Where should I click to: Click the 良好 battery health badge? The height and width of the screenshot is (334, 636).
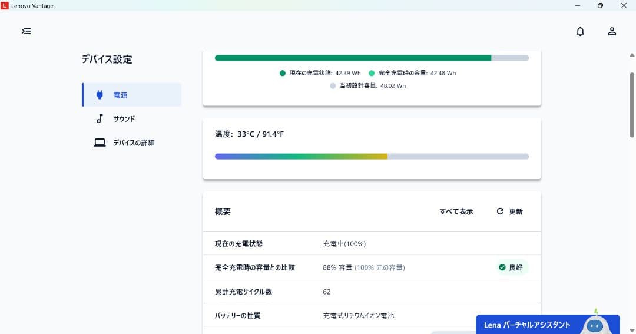pos(511,267)
